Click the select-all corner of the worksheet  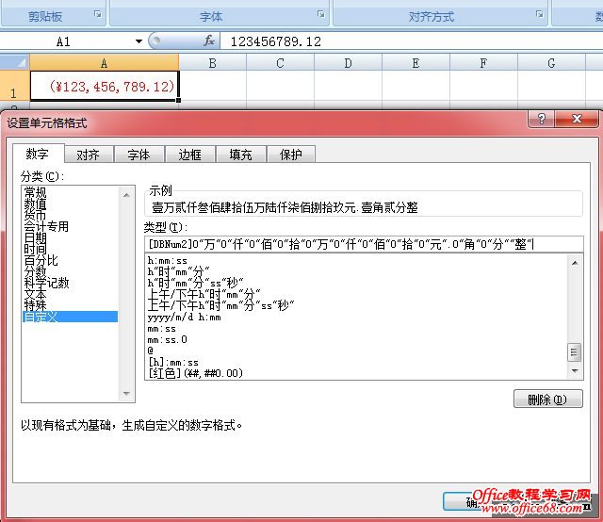[x=14, y=63]
